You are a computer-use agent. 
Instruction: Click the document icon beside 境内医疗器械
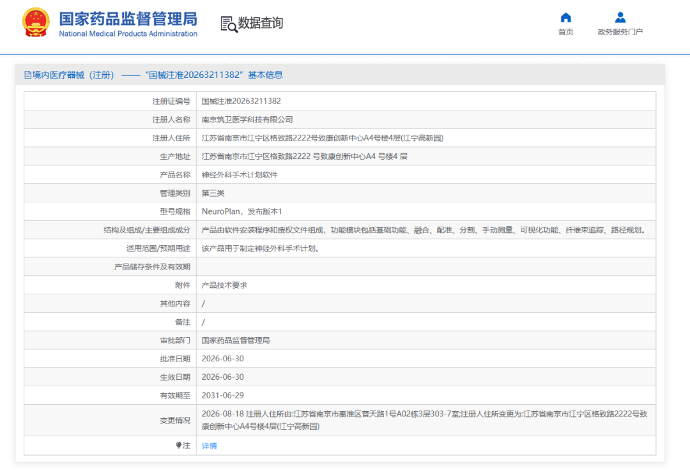tap(27, 75)
